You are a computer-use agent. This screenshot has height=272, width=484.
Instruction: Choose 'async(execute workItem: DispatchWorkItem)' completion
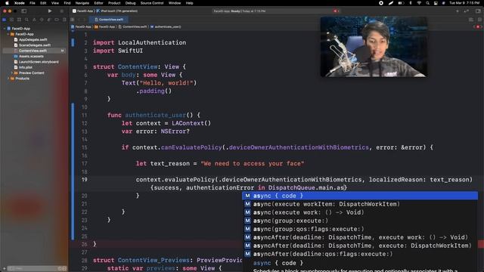point(360,204)
